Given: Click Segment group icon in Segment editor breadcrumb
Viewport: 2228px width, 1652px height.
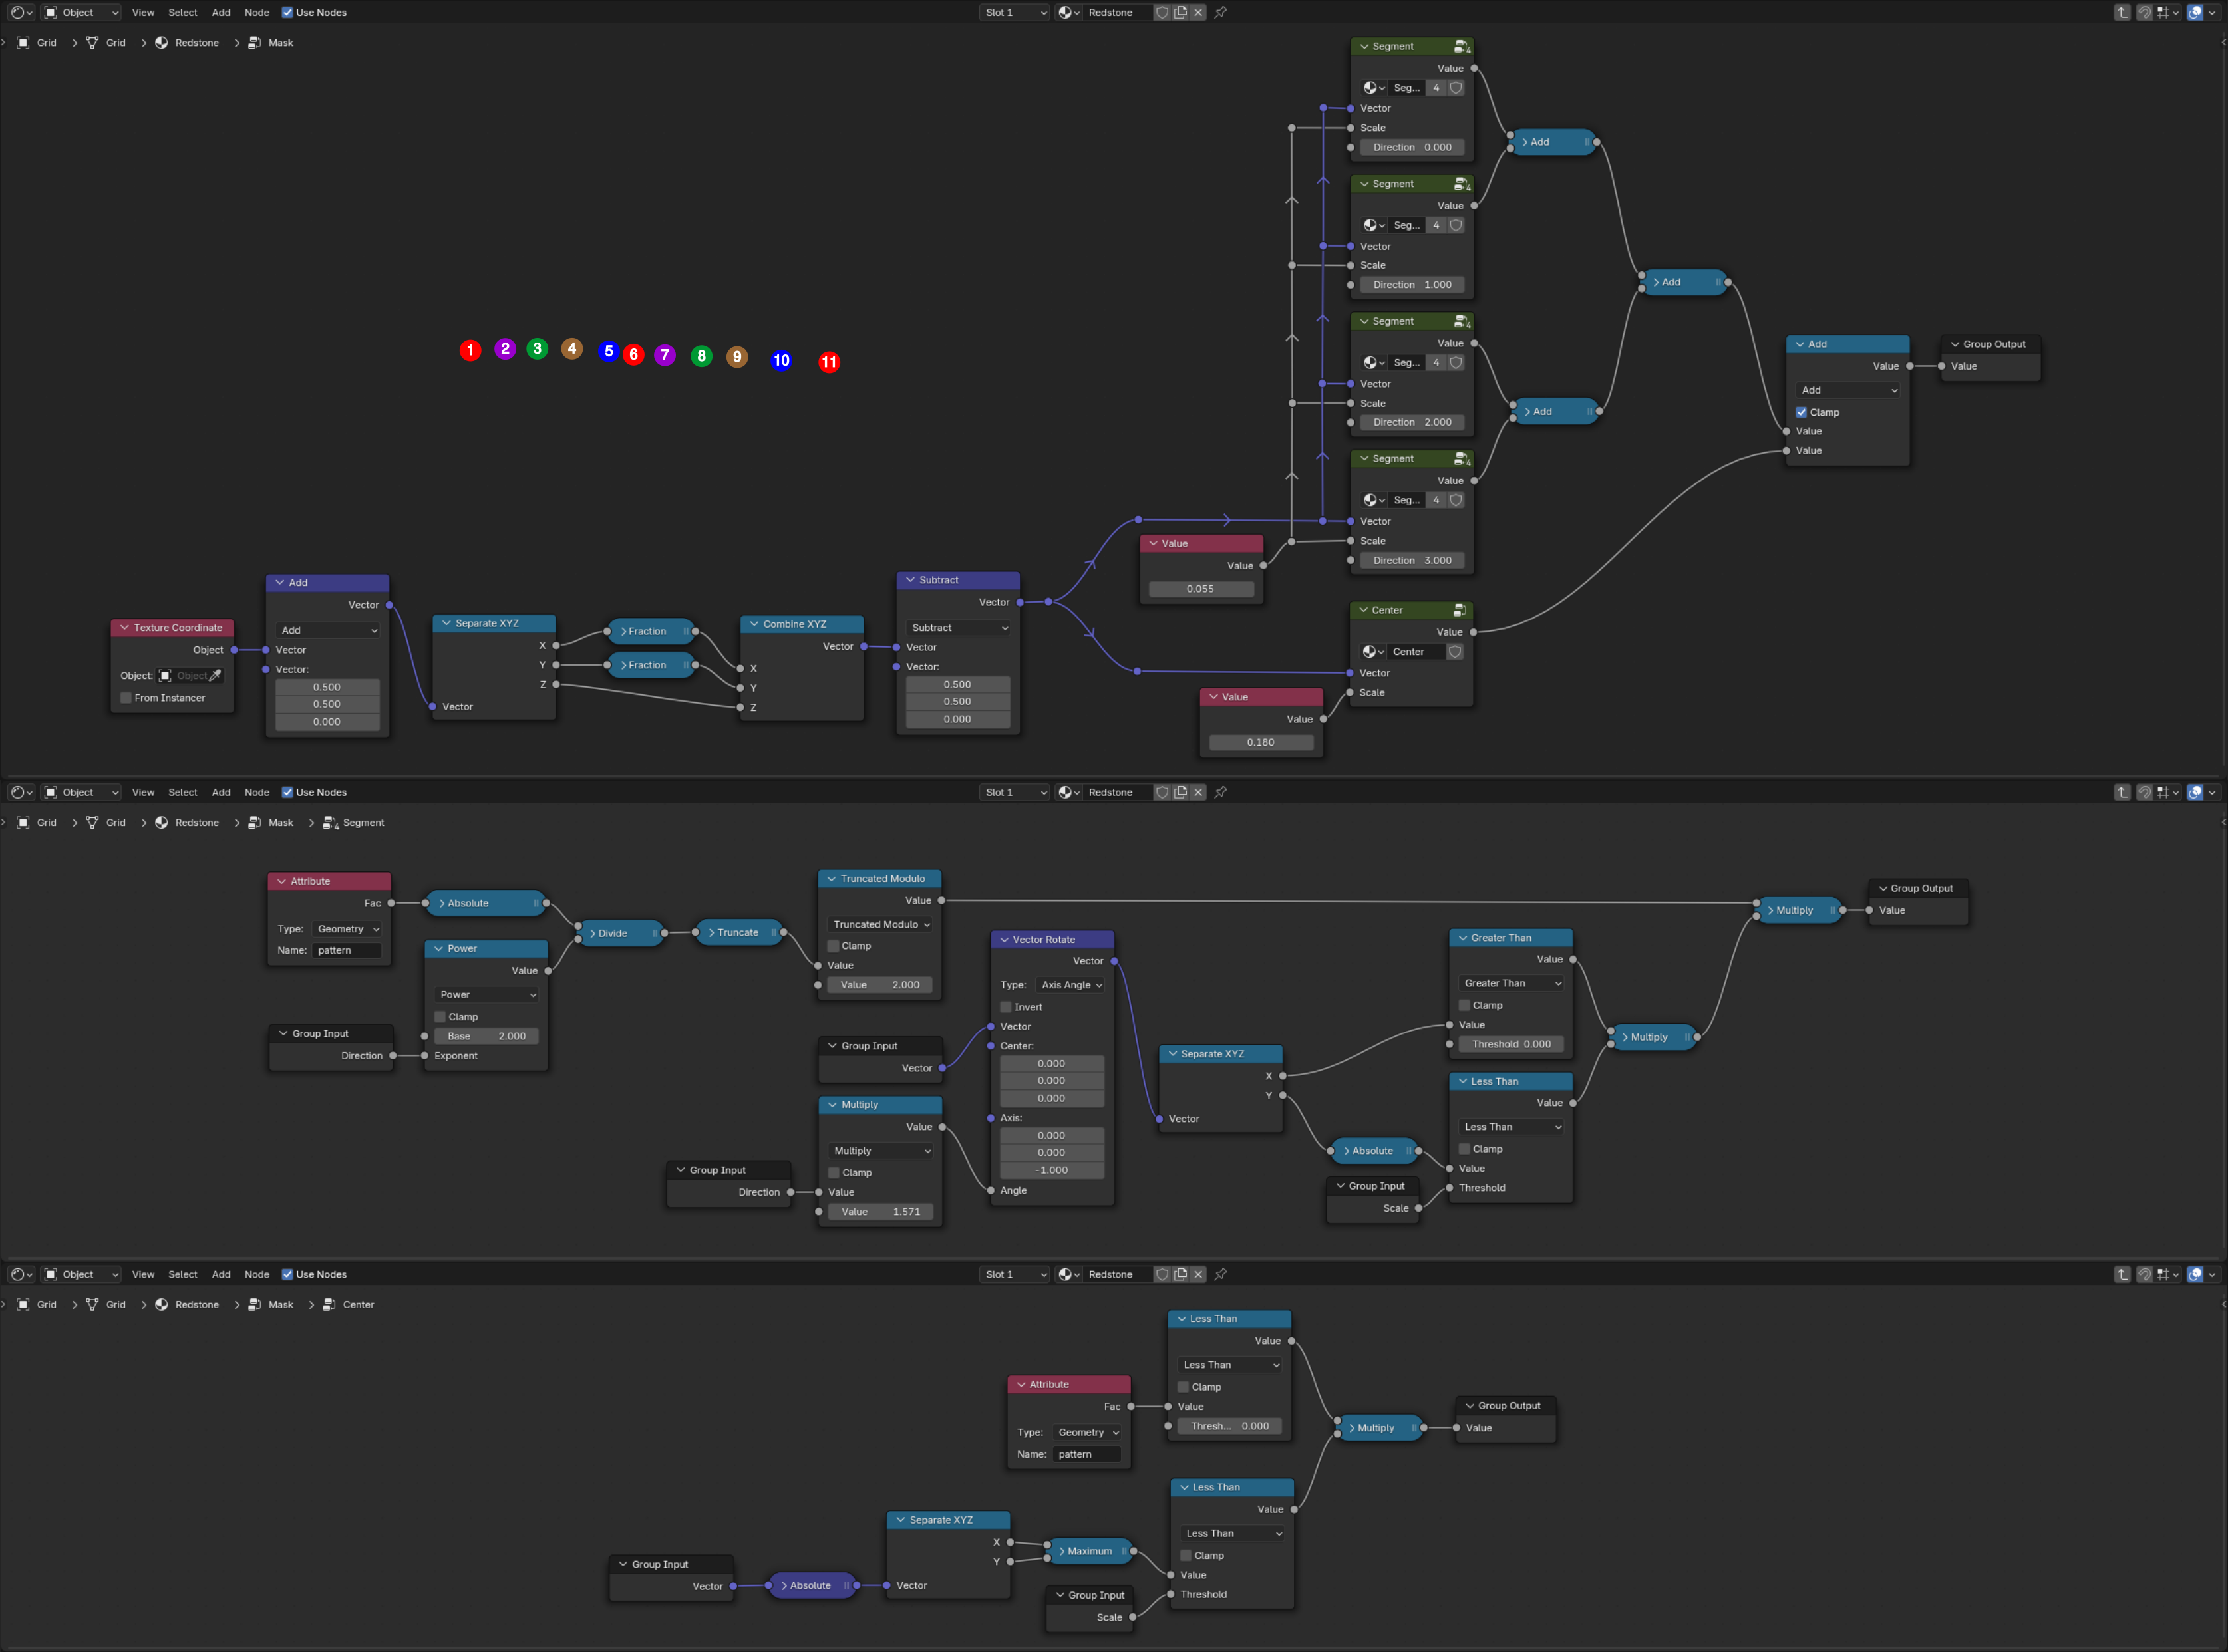Looking at the screenshot, I should [x=329, y=822].
